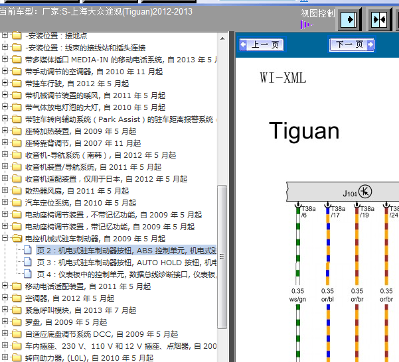Click the or/bl wire at T38a/17
The width and height of the screenshot is (399, 362).
click(x=328, y=245)
